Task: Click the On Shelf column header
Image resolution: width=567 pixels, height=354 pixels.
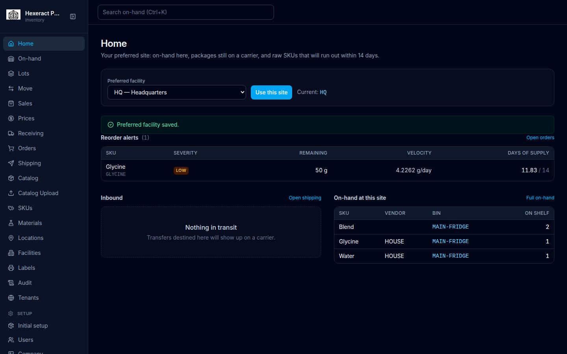Action: (x=537, y=213)
